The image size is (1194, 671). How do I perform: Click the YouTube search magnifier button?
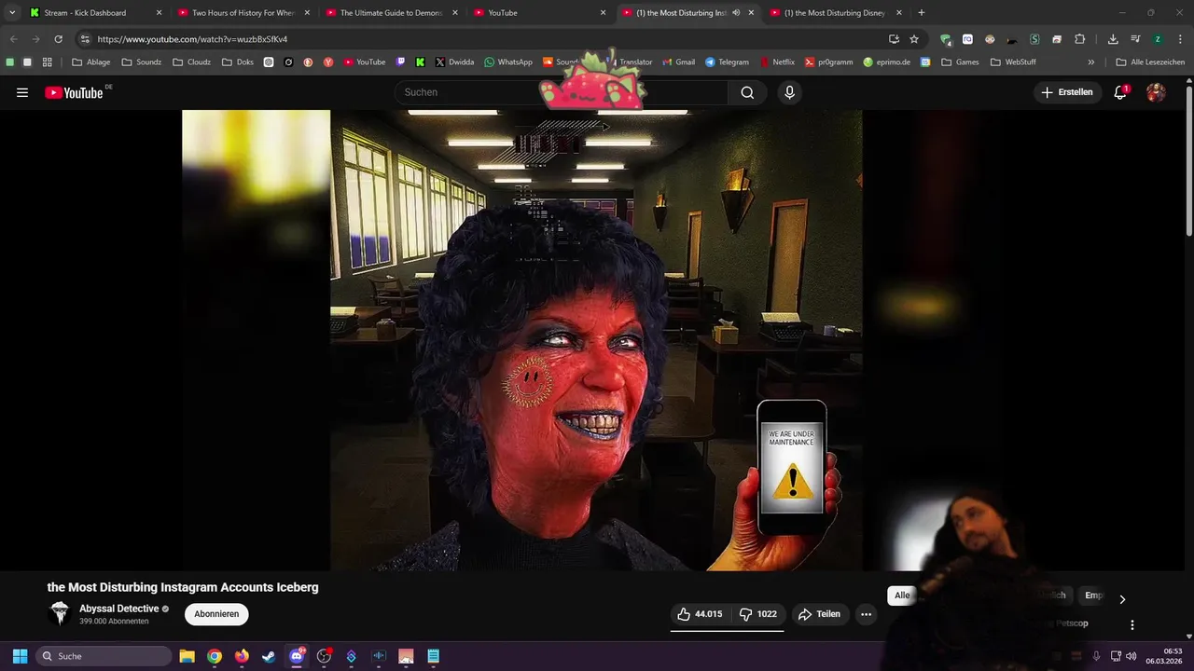pos(747,92)
